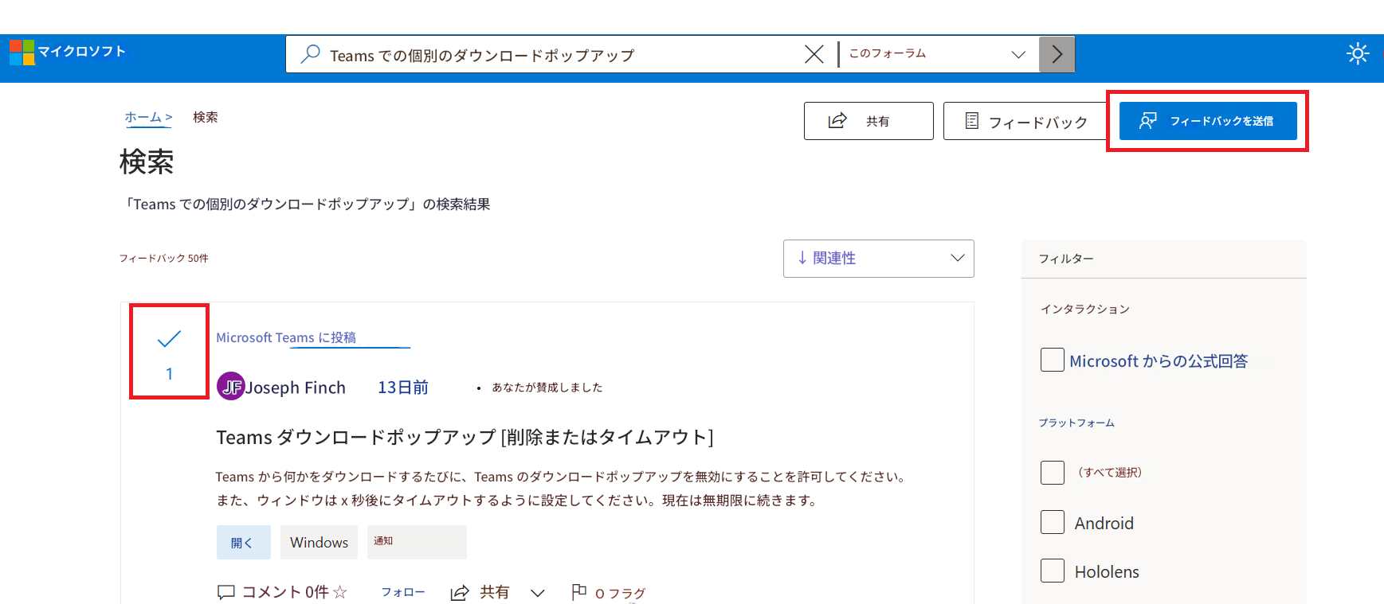Click the 共有 button at top
The image size is (1384, 604).
(x=868, y=121)
